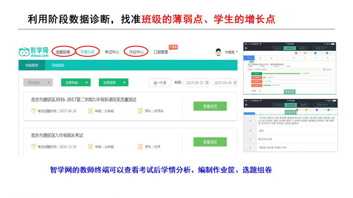Select question number 1 tab in upper phone

click(x=249, y=58)
